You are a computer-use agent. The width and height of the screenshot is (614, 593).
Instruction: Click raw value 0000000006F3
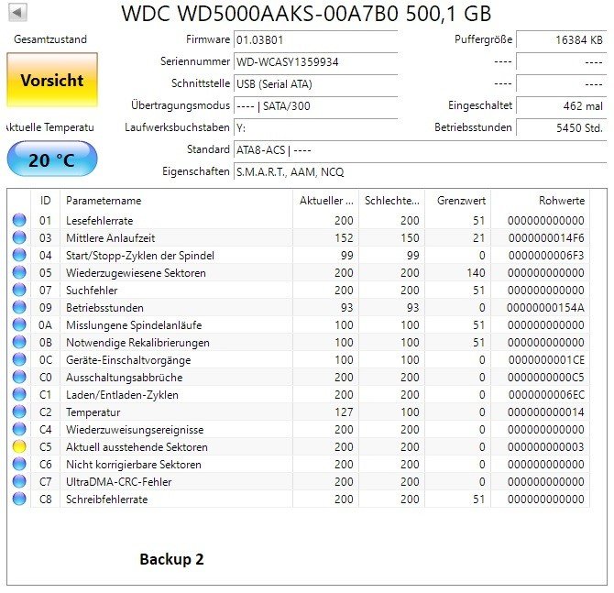546,256
